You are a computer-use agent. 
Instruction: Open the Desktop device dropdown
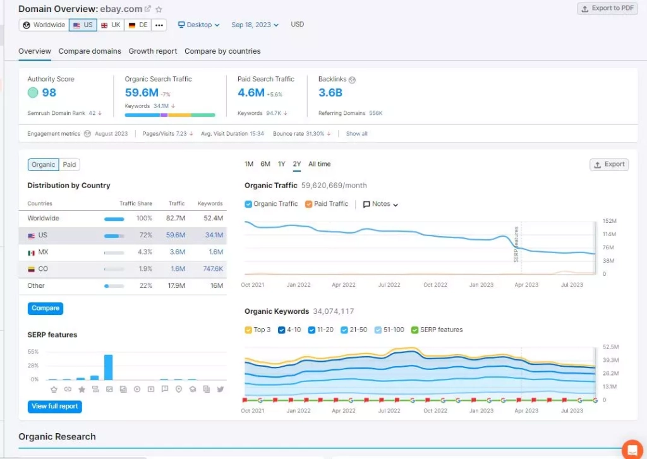[199, 25]
